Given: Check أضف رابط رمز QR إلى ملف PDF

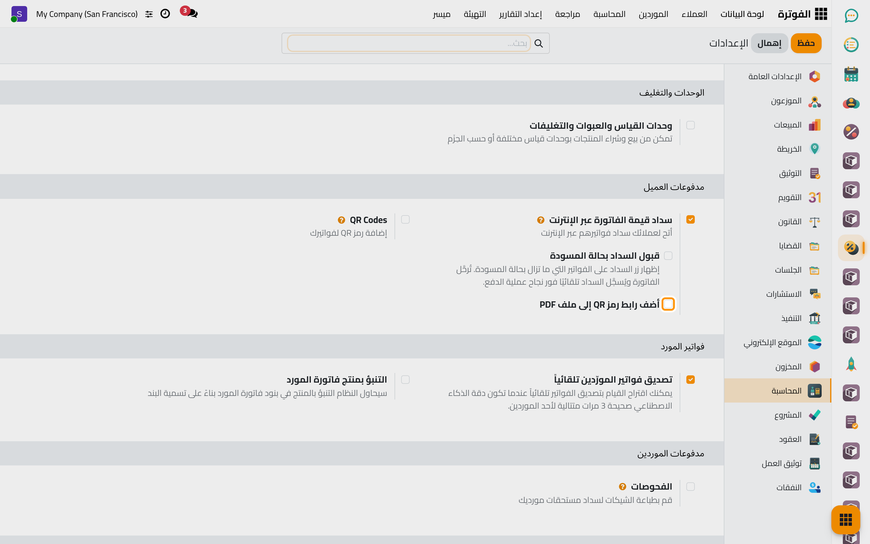Looking at the screenshot, I should pyautogui.click(x=668, y=304).
